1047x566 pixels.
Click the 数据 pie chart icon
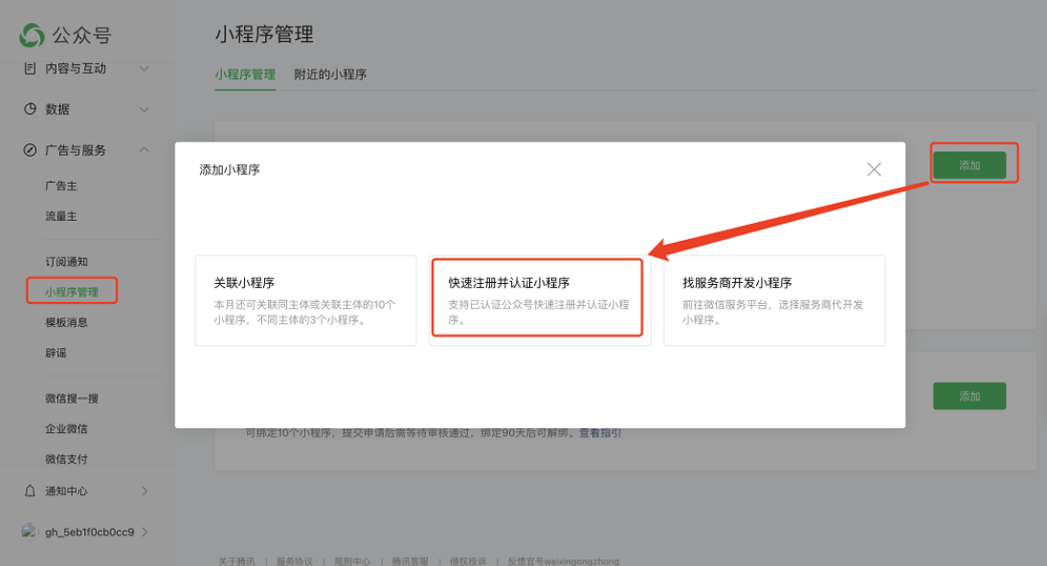pyautogui.click(x=30, y=109)
